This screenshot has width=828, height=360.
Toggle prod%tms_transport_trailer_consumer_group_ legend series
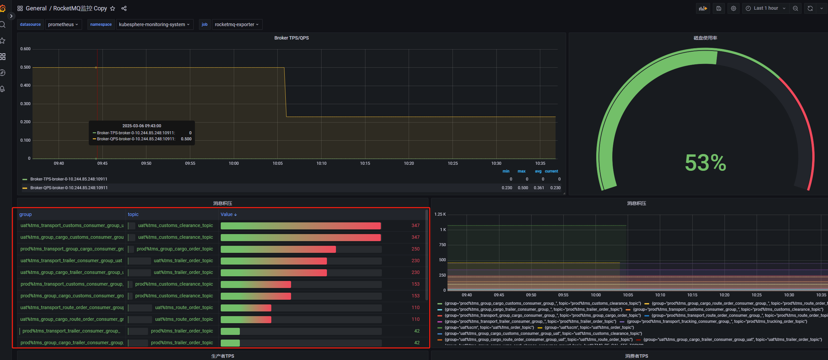pyautogui.click(x=530, y=321)
